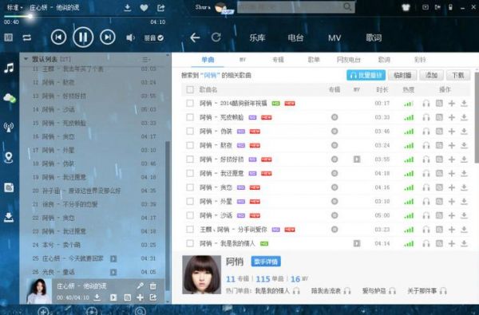Open the 115 单曲 singles link

[270, 279]
